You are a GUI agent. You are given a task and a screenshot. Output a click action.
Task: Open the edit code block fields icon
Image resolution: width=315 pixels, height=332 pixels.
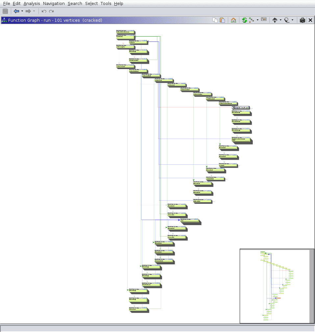(264, 20)
